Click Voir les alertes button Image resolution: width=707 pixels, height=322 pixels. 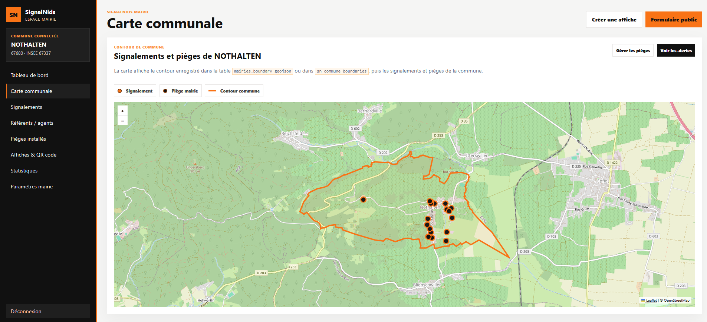pyautogui.click(x=676, y=50)
